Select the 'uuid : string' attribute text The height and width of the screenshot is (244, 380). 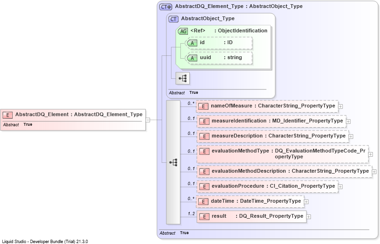click(221, 58)
